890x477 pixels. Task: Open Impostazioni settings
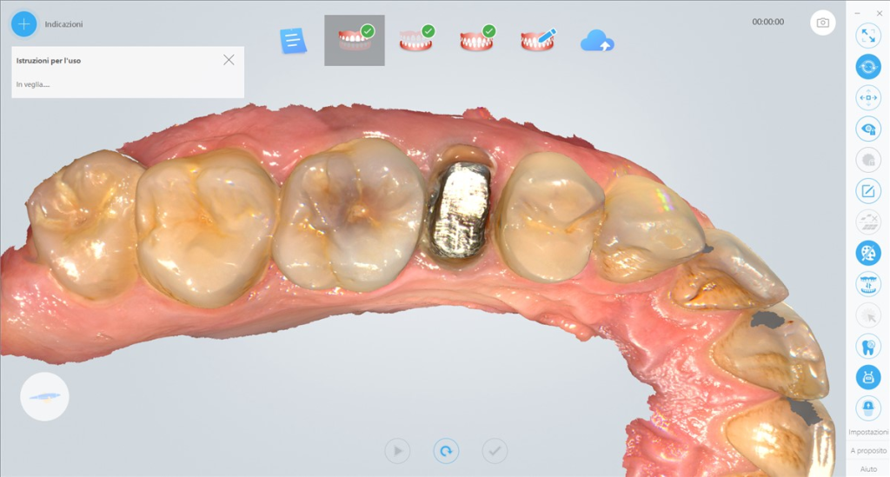tap(868, 432)
